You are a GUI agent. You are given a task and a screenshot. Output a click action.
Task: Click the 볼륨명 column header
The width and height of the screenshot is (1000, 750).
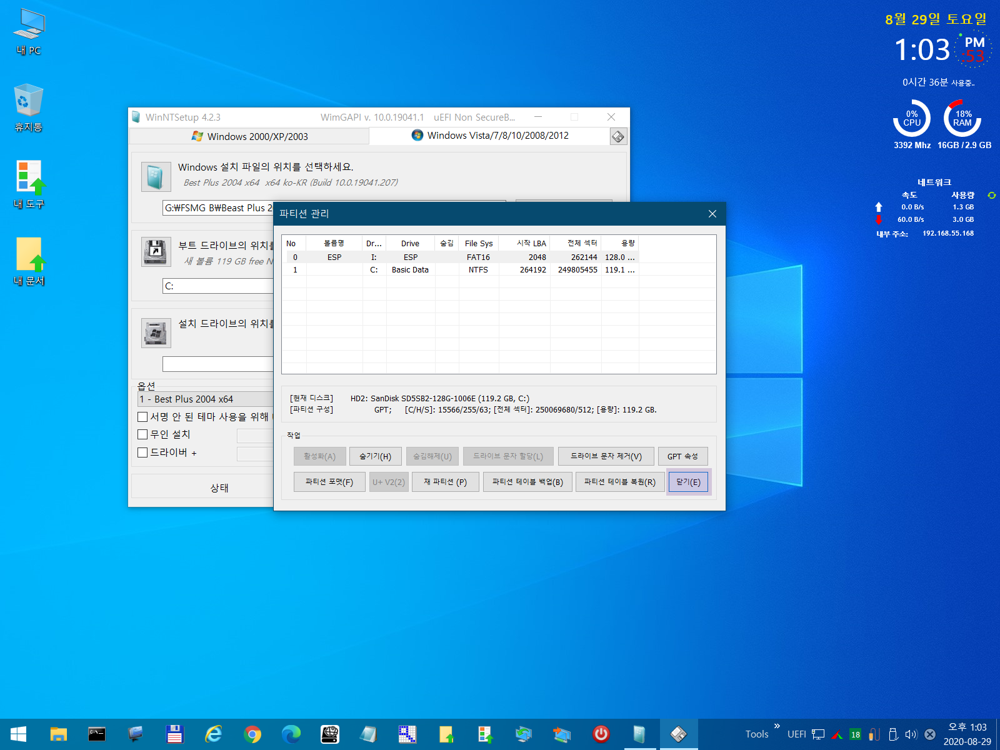[x=334, y=243]
